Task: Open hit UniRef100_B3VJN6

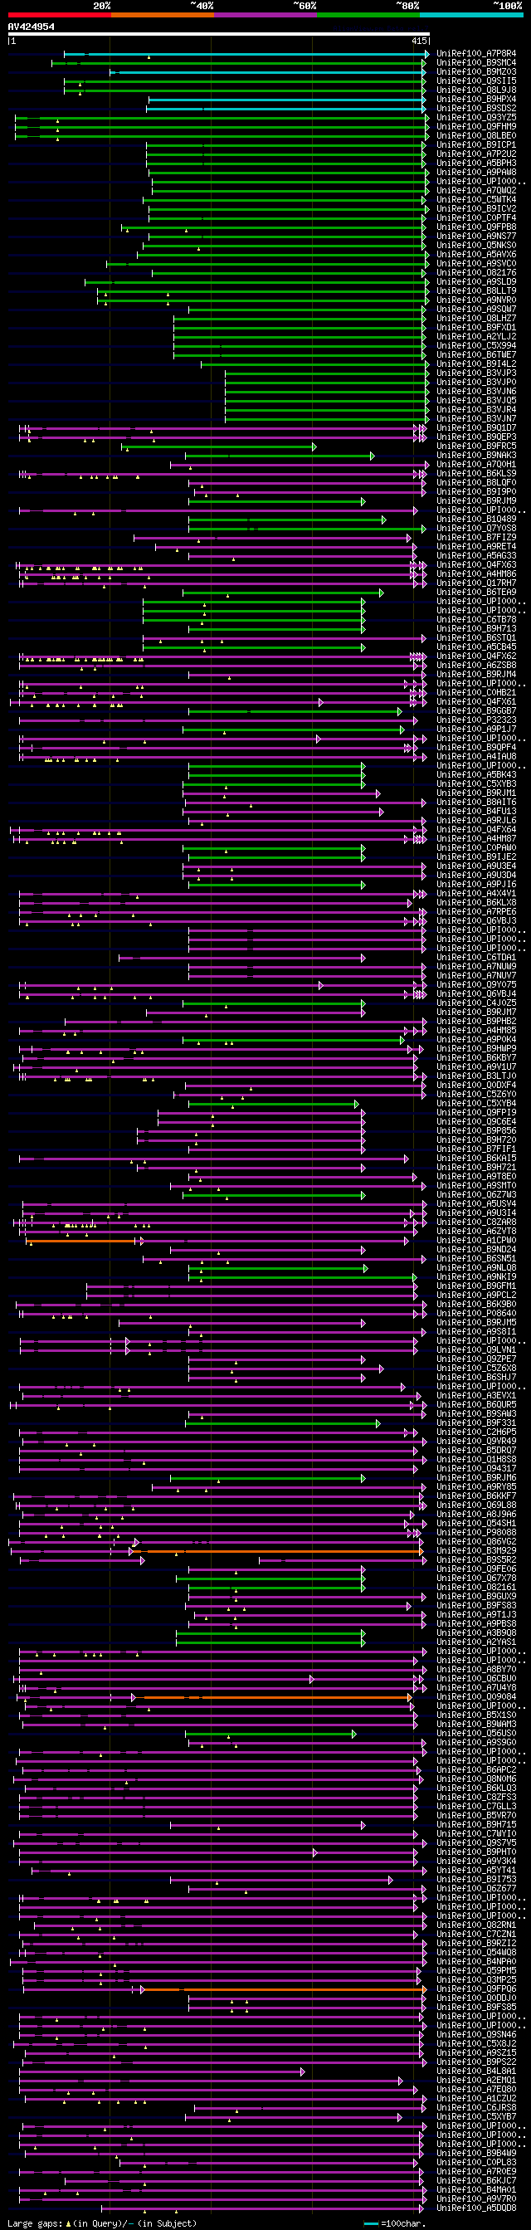Action: (x=476, y=391)
